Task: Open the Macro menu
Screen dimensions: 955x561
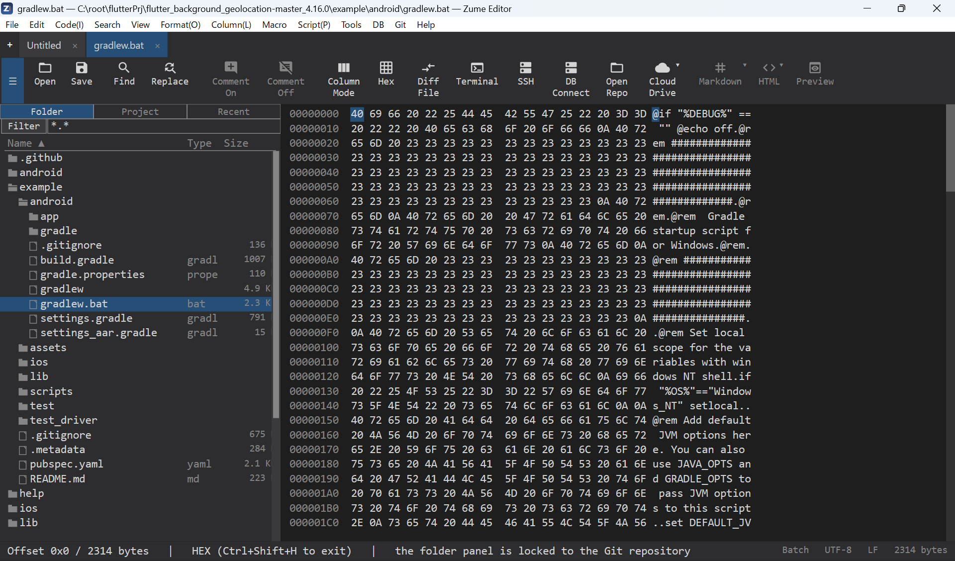Action: (x=275, y=24)
